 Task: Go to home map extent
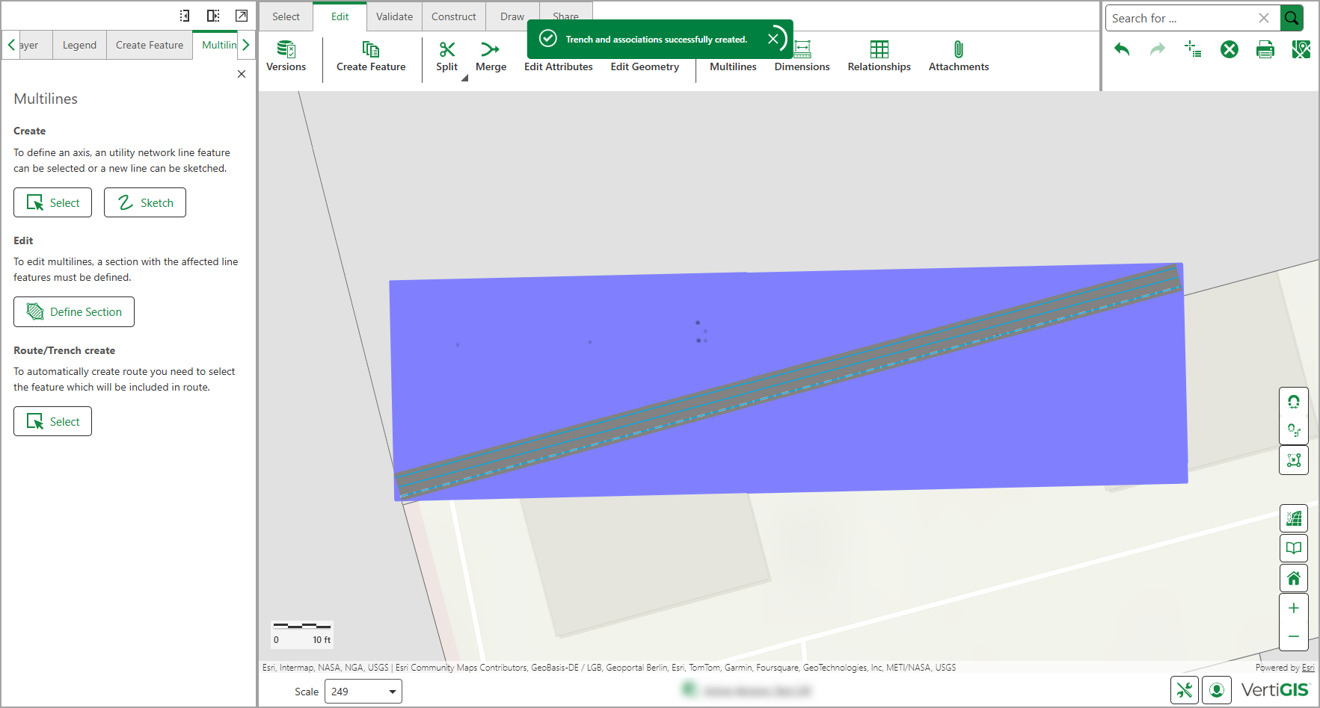(1293, 578)
